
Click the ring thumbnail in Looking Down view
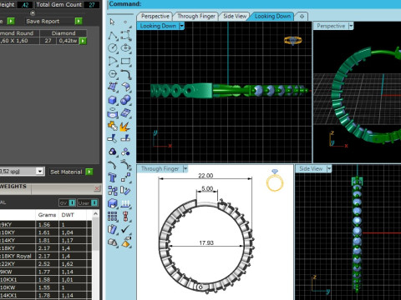click(x=293, y=41)
